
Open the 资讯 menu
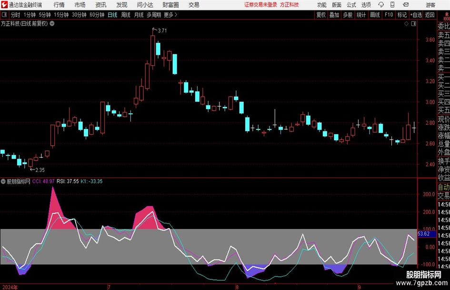tap(101, 5)
